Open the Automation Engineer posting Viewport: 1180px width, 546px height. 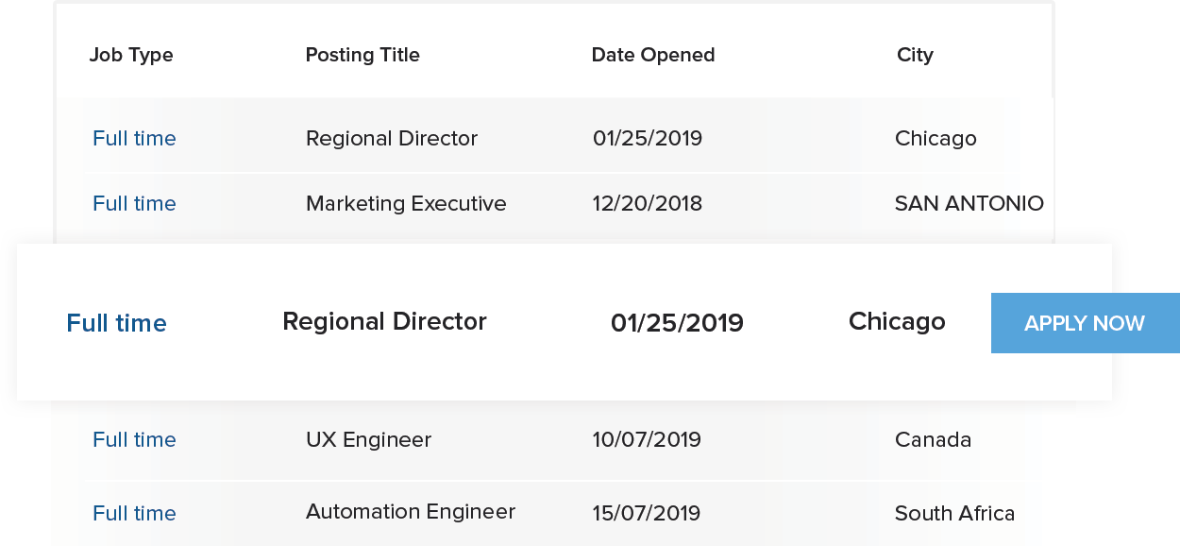[x=411, y=512]
